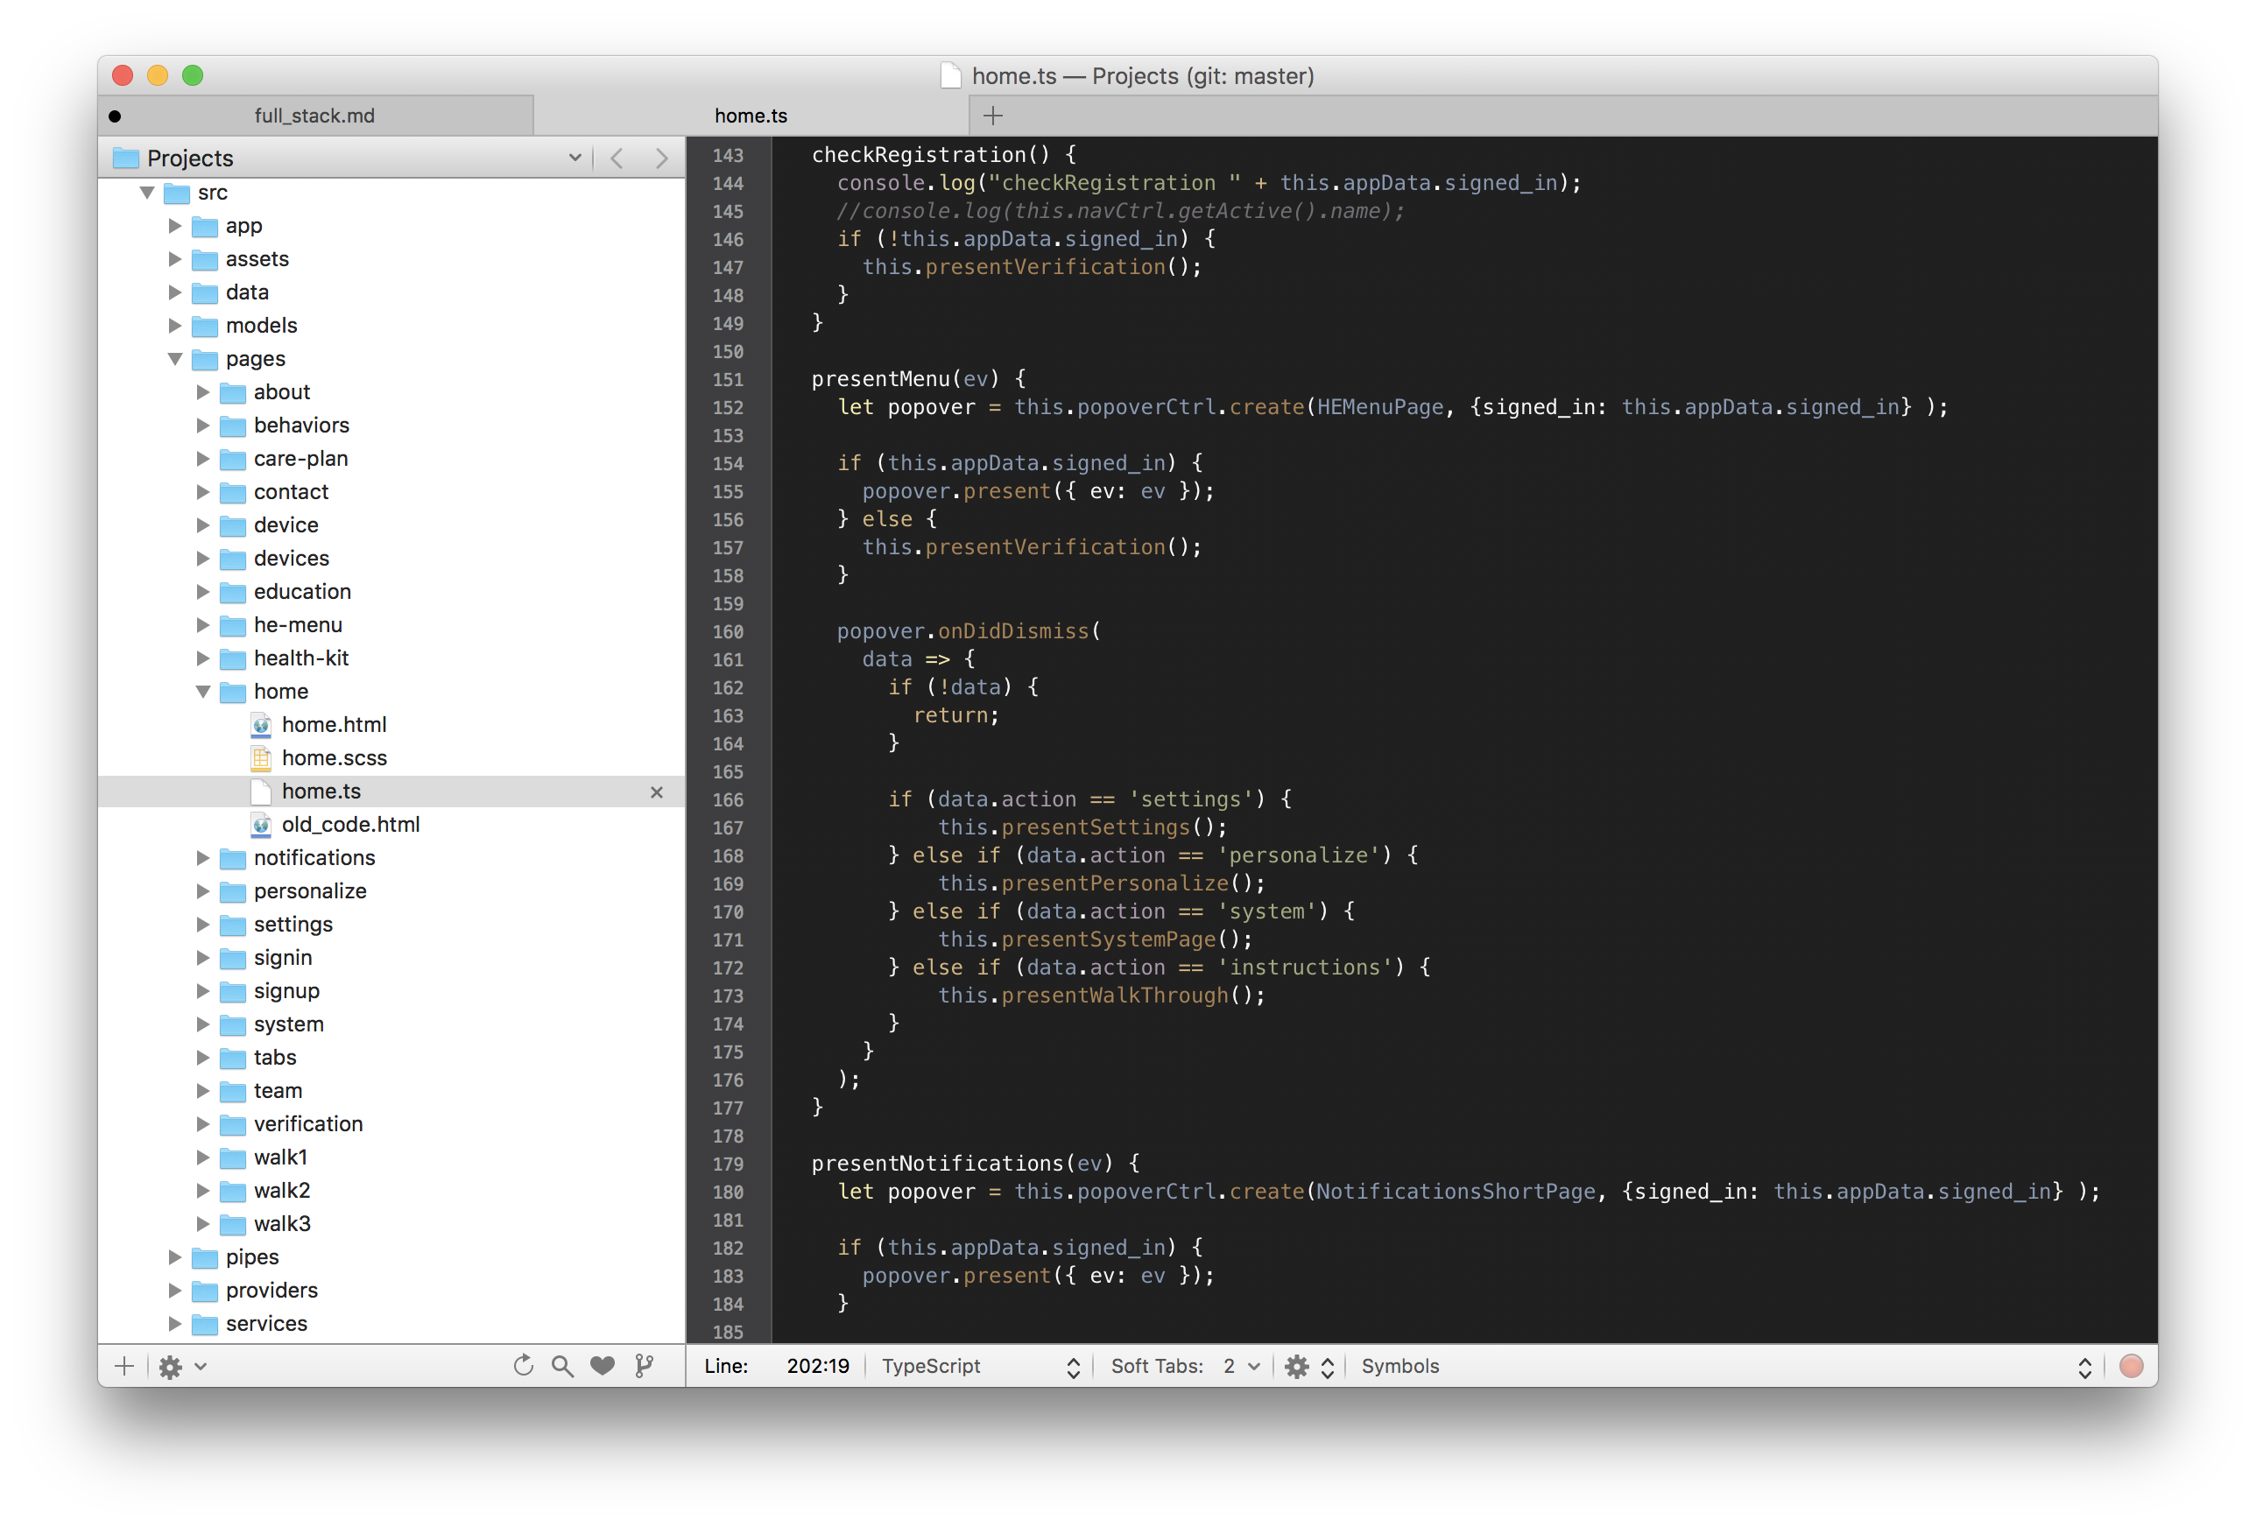Screen dimensions: 2256x1527
Task: Refresh the file list with the reload icon
Action: coord(523,1365)
